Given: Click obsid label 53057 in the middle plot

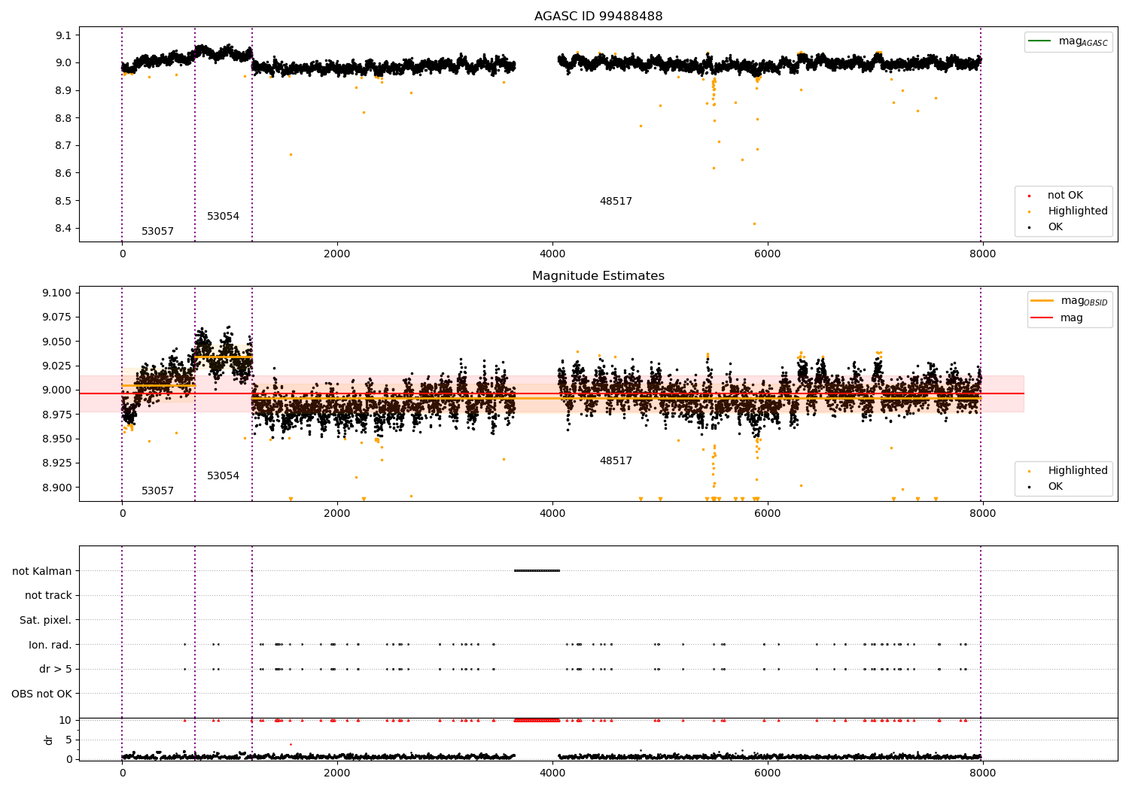Looking at the screenshot, I should [x=158, y=491].
